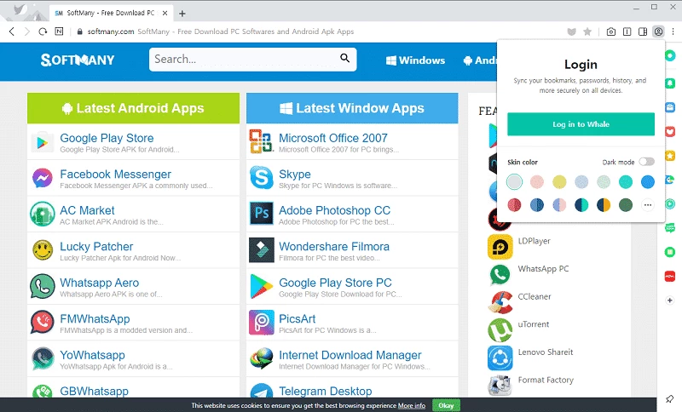The height and width of the screenshot is (412, 682).
Task: Go back using the back arrow
Action: click(x=12, y=31)
